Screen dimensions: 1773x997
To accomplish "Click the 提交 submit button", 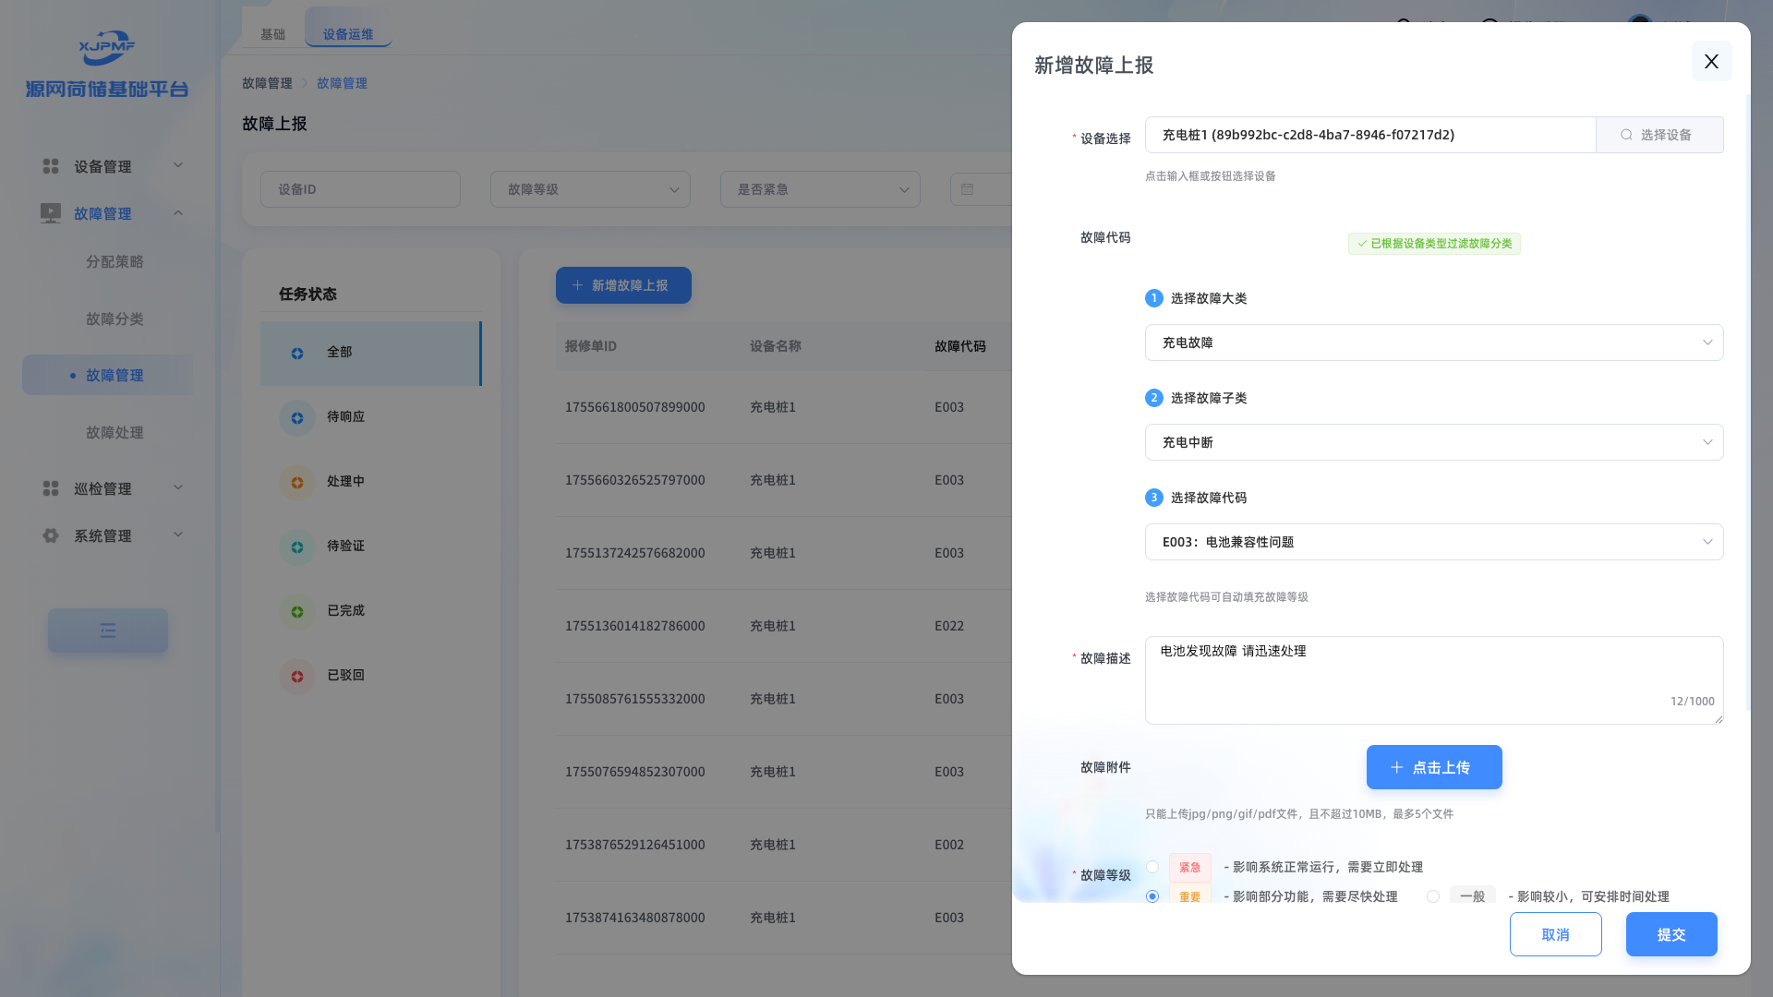I will [1670, 934].
